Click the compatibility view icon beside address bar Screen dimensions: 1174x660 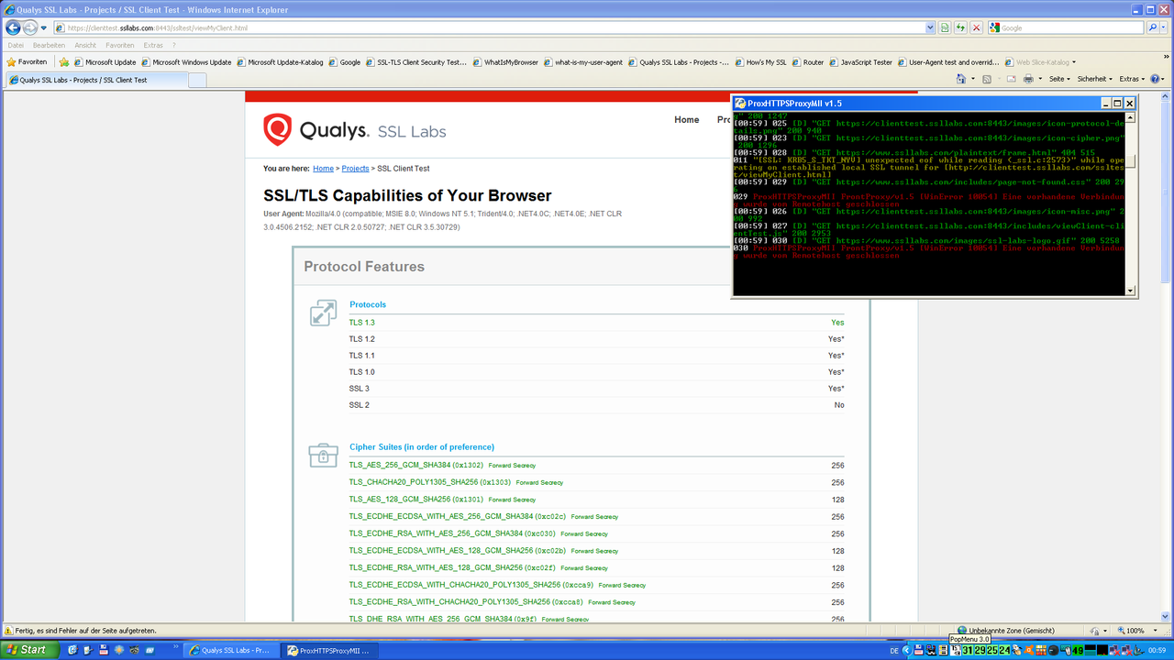[x=945, y=28]
